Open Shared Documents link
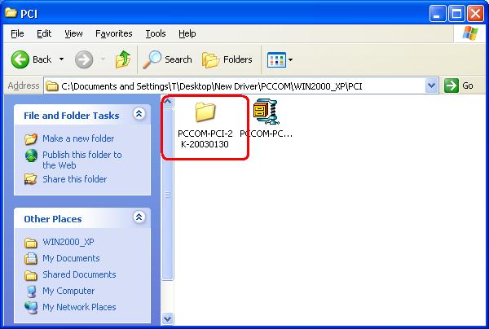 click(x=79, y=274)
